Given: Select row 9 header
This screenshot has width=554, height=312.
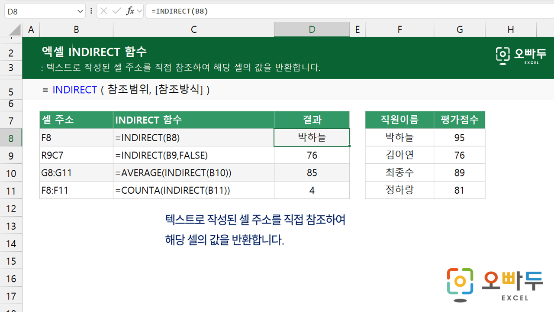Looking at the screenshot, I should [11, 156].
